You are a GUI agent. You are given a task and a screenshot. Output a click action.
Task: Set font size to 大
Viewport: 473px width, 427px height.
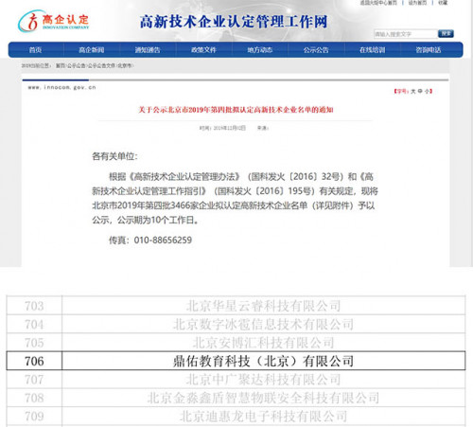413,91
